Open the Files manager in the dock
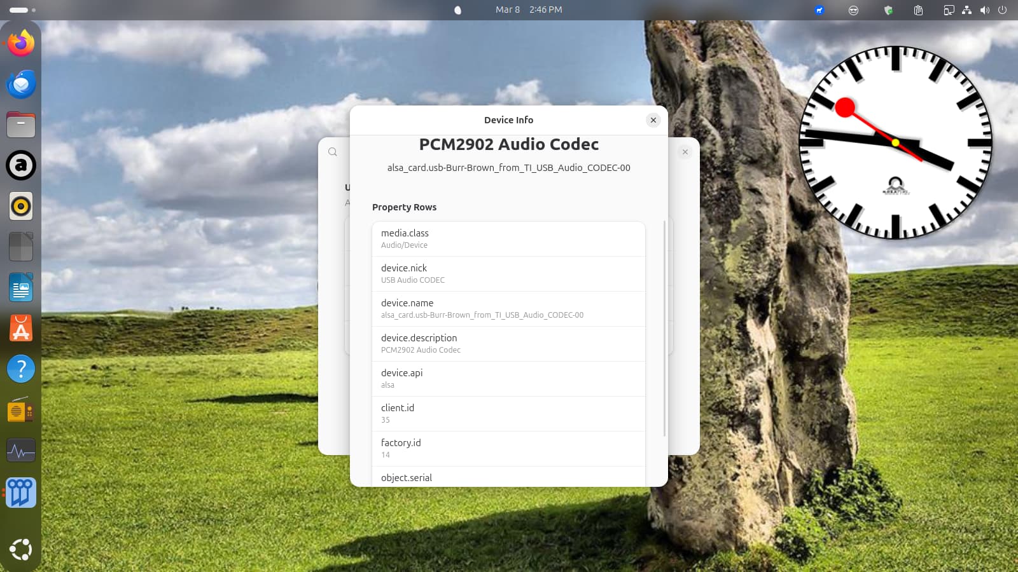1018x572 pixels. click(x=21, y=125)
